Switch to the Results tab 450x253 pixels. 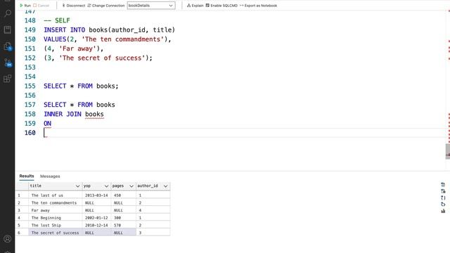click(27, 176)
